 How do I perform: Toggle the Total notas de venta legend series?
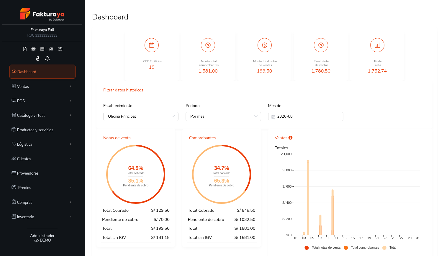click(322, 248)
